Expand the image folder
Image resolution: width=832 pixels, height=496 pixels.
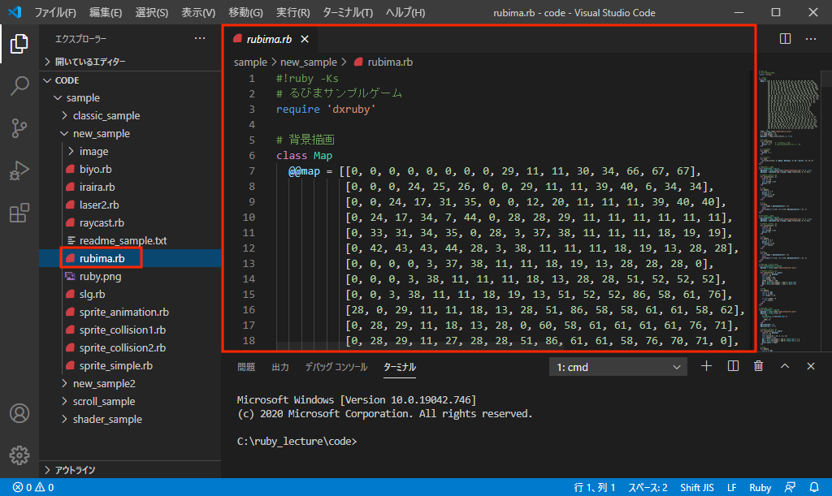pyautogui.click(x=130, y=152)
